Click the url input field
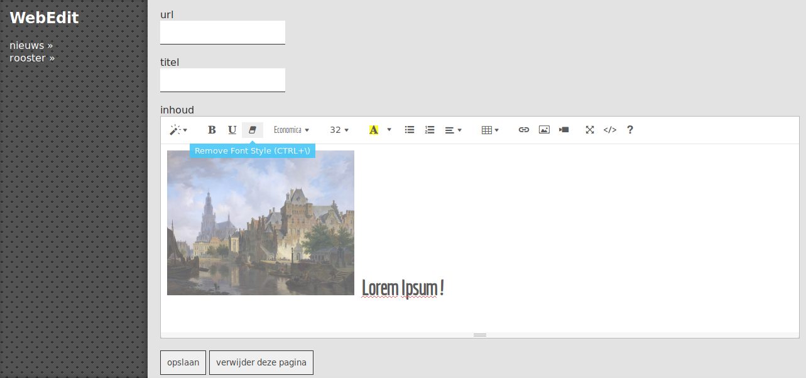Image resolution: width=806 pixels, height=378 pixels. [x=222, y=33]
